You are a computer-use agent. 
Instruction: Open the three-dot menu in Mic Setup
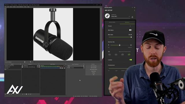click(134, 10)
